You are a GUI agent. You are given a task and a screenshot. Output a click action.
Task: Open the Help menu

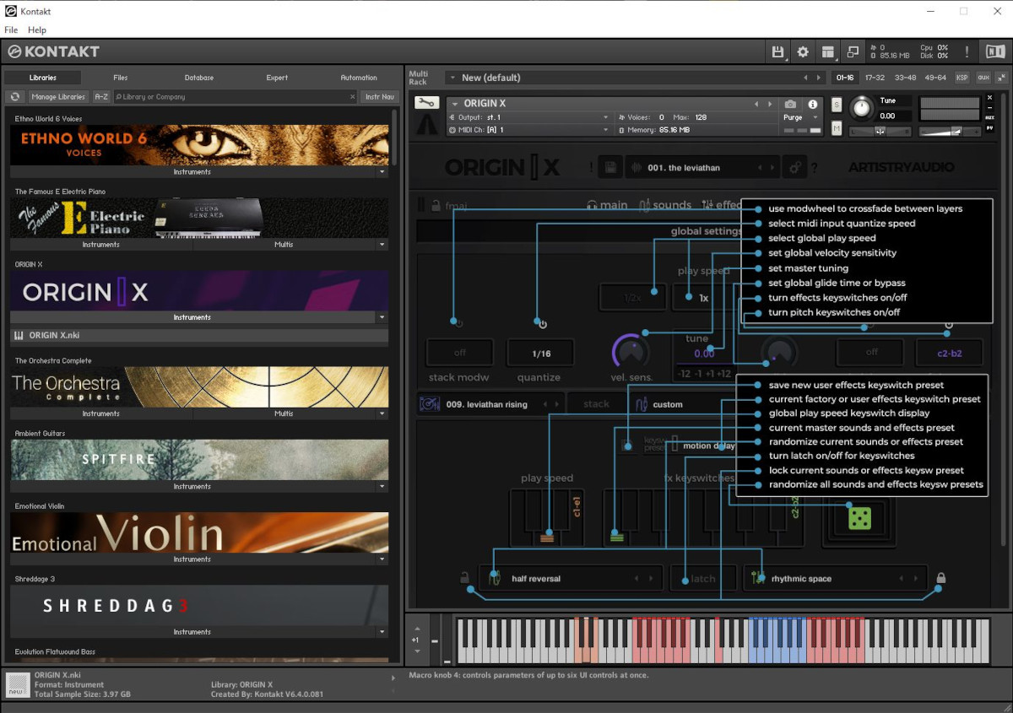[37, 30]
